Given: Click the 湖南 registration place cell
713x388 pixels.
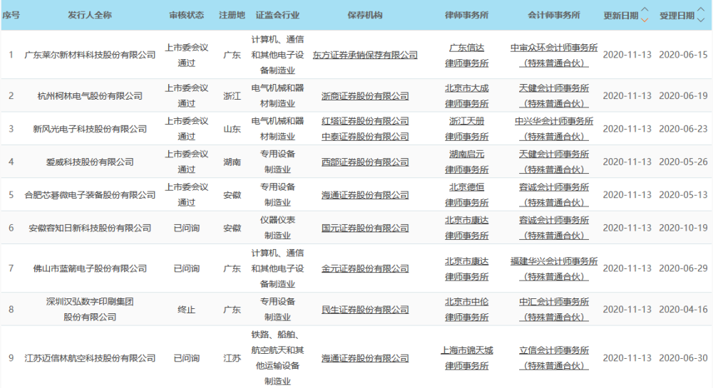Looking at the screenshot, I should pos(232,162).
